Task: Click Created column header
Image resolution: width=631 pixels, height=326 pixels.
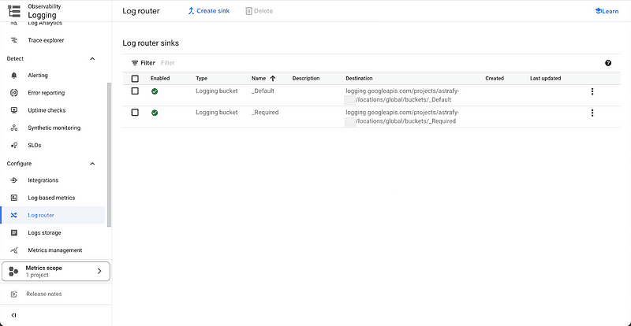Action: tap(495, 79)
